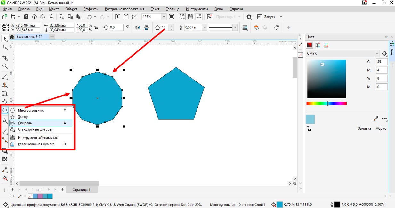
Task: Create a new document
Action: [4, 17]
